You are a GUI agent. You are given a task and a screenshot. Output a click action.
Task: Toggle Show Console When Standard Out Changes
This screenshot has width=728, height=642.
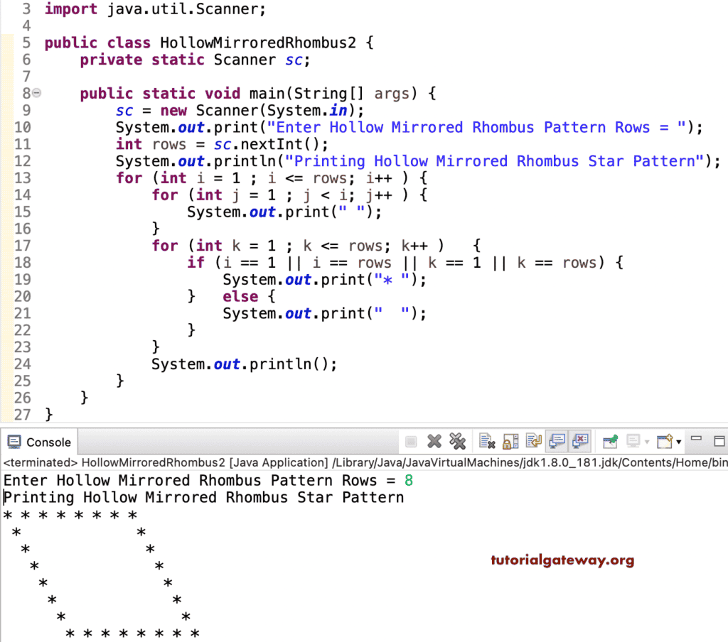click(x=557, y=440)
